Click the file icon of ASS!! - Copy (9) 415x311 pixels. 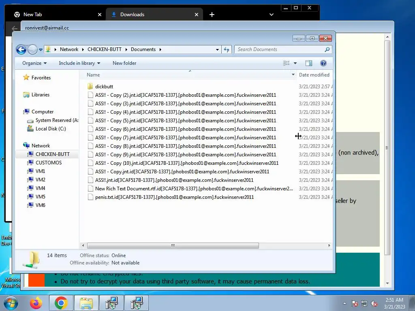pyautogui.click(x=90, y=154)
